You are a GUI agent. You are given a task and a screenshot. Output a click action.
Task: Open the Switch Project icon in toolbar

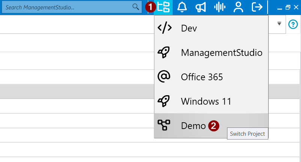pos(163,7)
